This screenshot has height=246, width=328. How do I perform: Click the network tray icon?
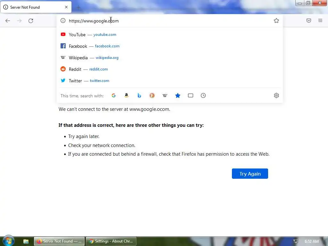point(296,241)
